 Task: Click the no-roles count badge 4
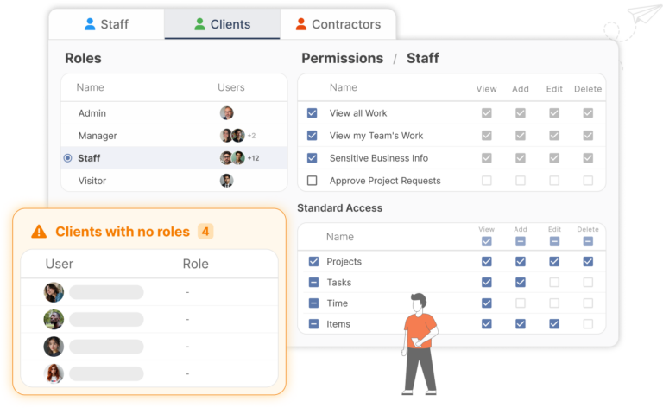click(205, 232)
